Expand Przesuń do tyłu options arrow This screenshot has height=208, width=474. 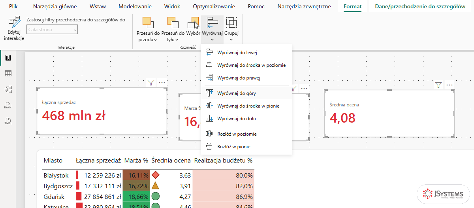coord(177,40)
